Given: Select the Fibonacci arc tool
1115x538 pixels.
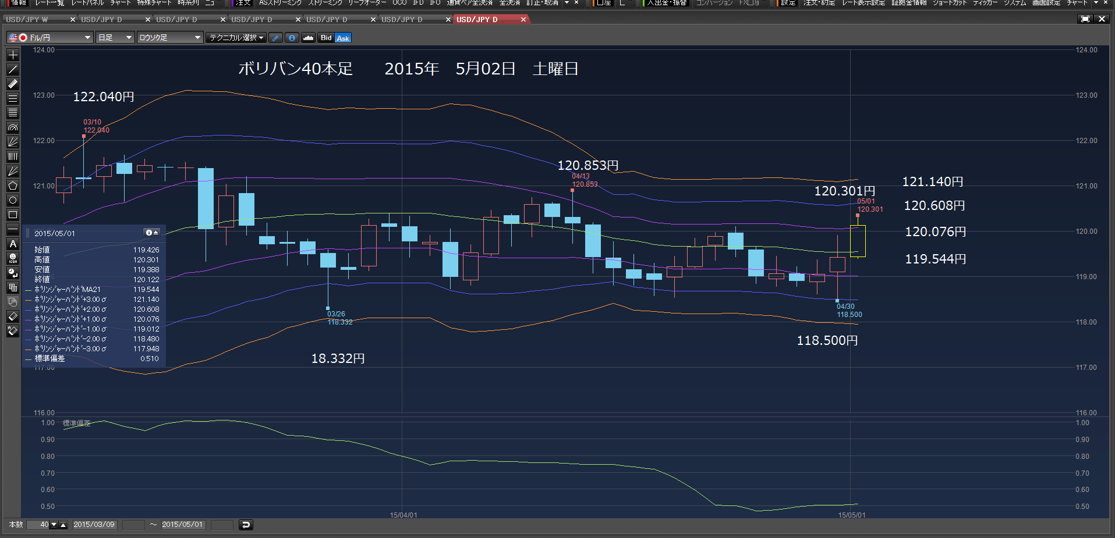Looking at the screenshot, I should [13, 127].
